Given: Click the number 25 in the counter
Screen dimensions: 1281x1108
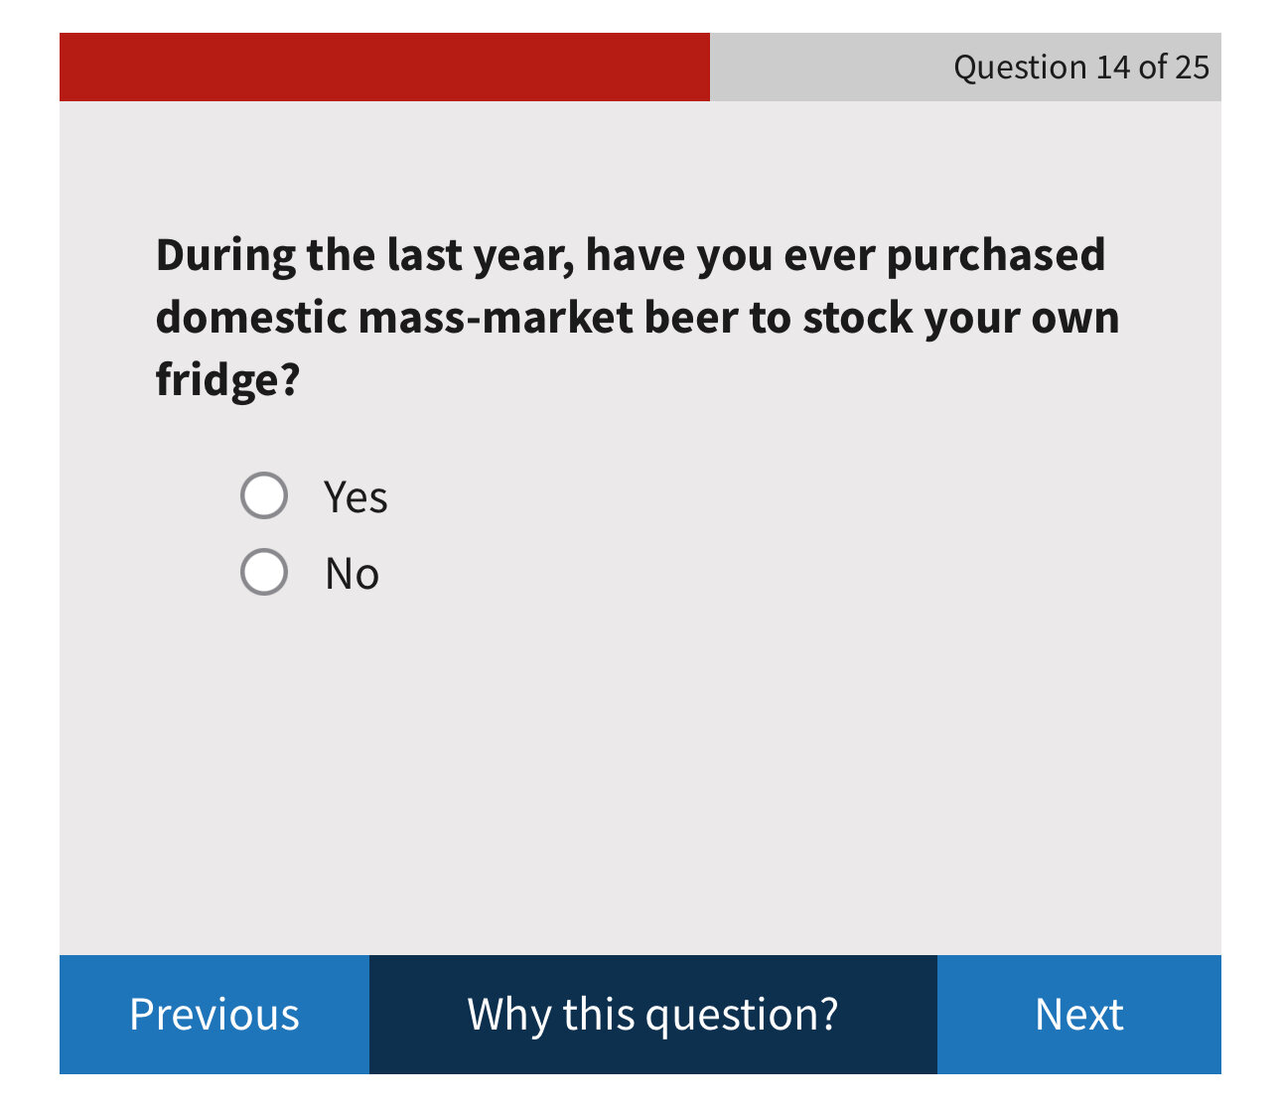Looking at the screenshot, I should pyautogui.click(x=1192, y=67).
